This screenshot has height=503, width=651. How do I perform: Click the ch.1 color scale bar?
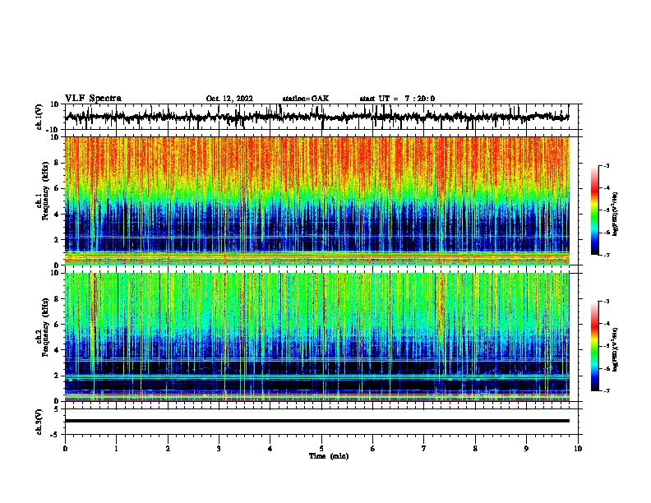click(x=595, y=210)
